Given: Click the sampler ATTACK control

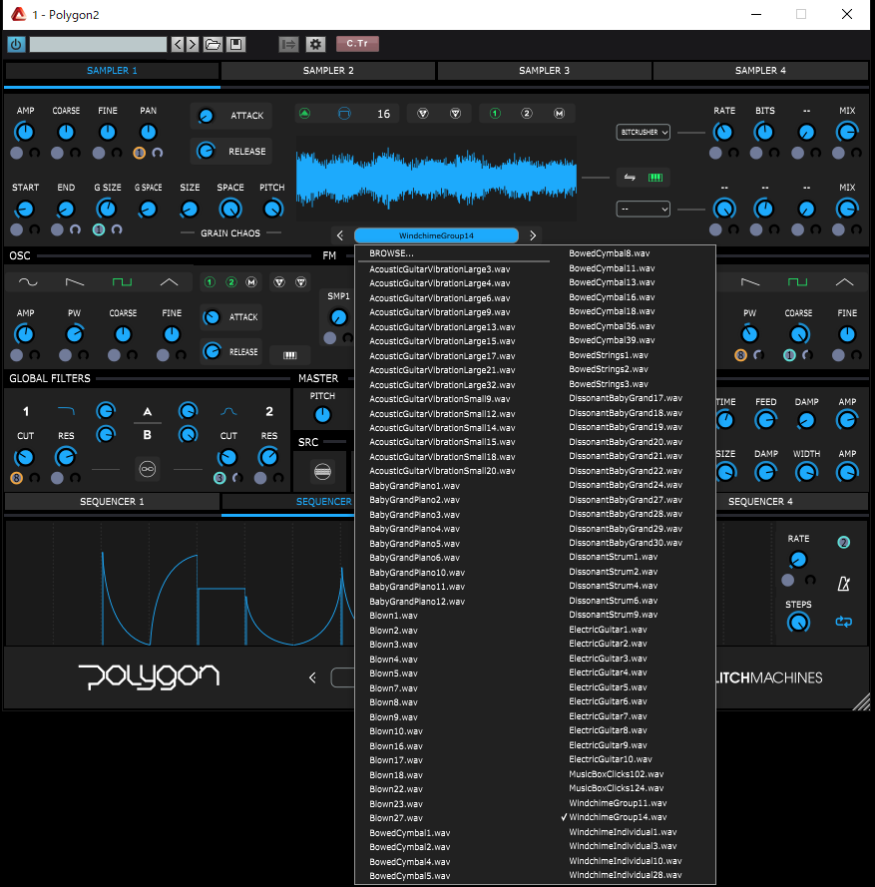Looking at the screenshot, I should [230, 116].
